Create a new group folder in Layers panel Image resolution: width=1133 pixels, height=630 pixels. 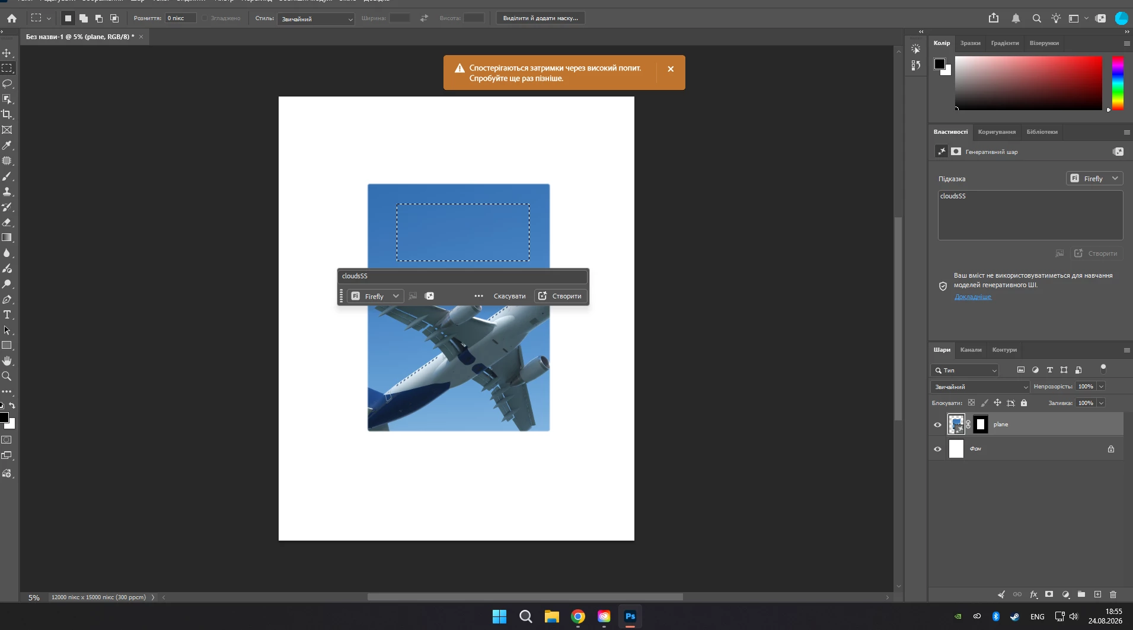pos(1081,594)
